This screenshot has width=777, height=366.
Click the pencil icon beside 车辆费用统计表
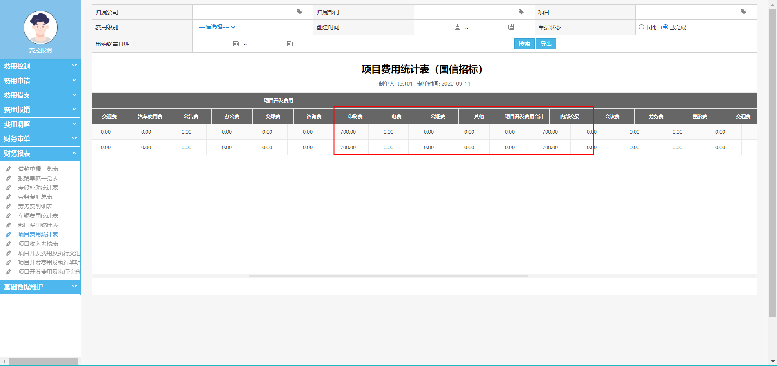click(9, 215)
